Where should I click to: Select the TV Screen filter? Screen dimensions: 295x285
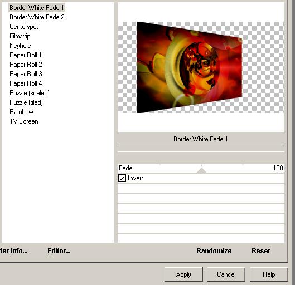[24, 121]
